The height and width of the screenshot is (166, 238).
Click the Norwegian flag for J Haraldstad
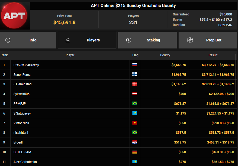pyautogui.click(x=135, y=84)
